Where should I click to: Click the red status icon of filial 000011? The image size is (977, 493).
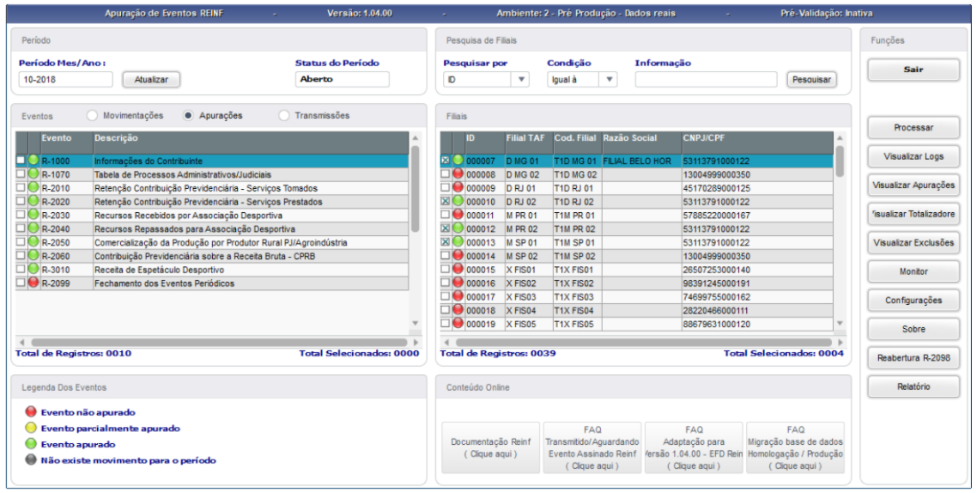pos(458,215)
